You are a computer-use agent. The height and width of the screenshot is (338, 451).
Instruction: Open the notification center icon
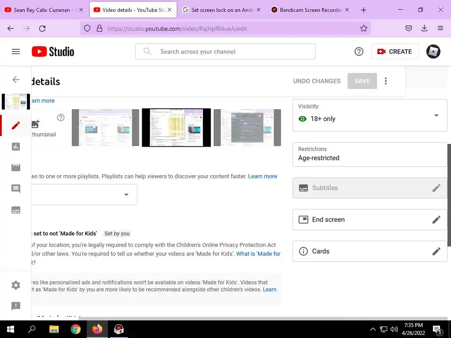[437, 330]
